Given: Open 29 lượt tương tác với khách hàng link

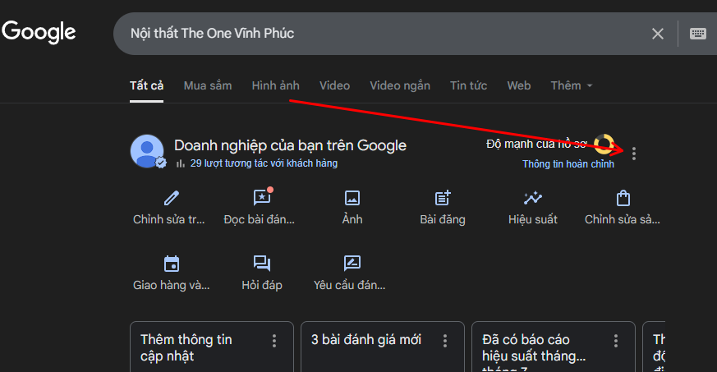Looking at the screenshot, I should pyautogui.click(x=264, y=163).
